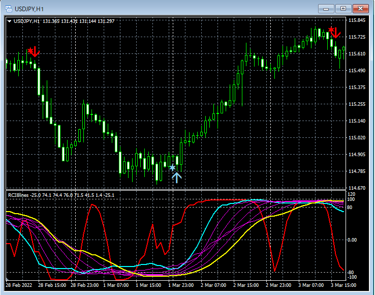Click the 115.375 price level label
The height and width of the screenshot is (295, 375).
(357, 87)
